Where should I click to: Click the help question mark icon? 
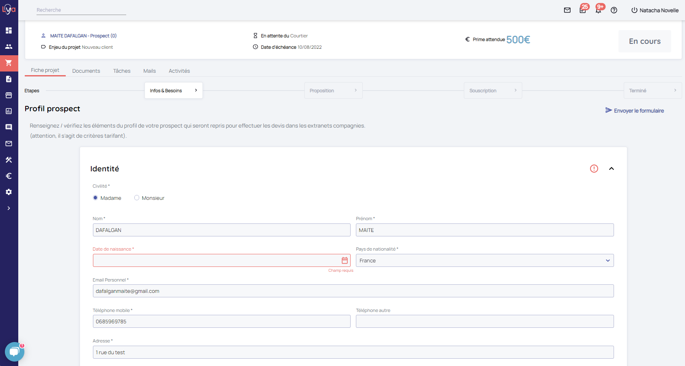614,10
